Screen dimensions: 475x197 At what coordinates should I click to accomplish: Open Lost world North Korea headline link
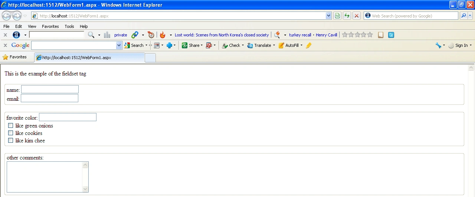[222, 35]
